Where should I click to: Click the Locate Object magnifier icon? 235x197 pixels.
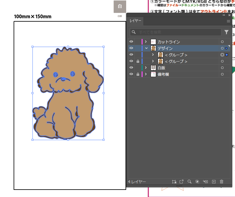(x=189, y=182)
